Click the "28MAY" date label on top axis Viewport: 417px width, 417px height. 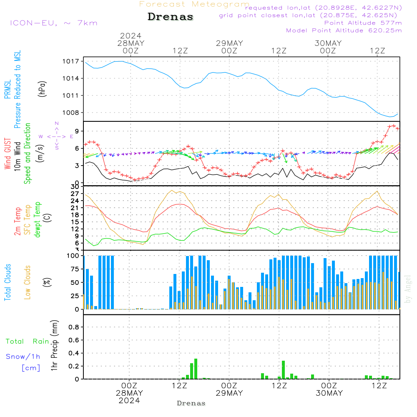131,43
